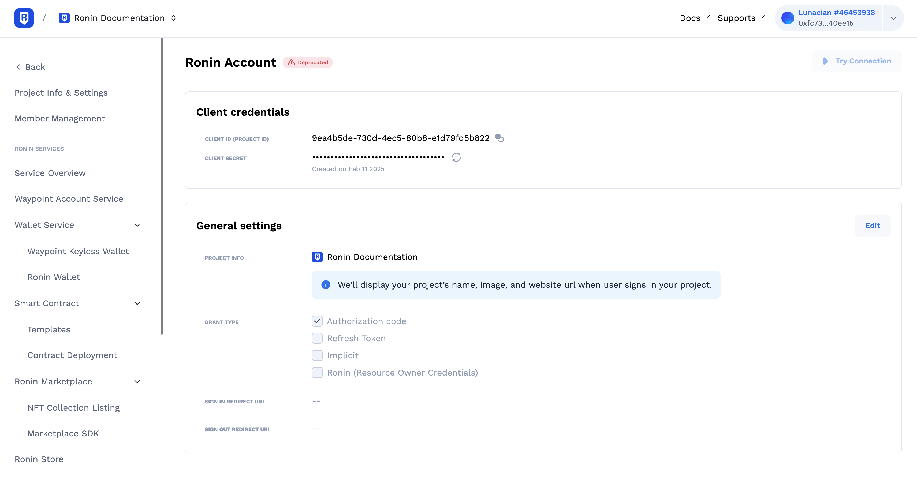Image resolution: width=917 pixels, height=480 pixels.
Task: Click the 'Created on Feb 11 2025' text
Action: pyautogui.click(x=348, y=169)
